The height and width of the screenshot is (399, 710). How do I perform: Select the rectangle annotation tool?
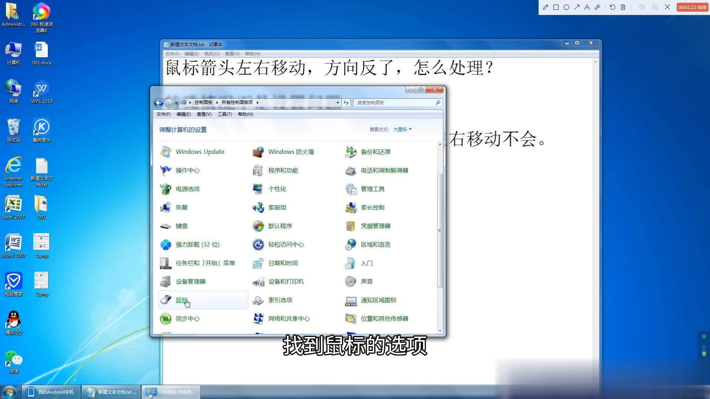pos(556,7)
